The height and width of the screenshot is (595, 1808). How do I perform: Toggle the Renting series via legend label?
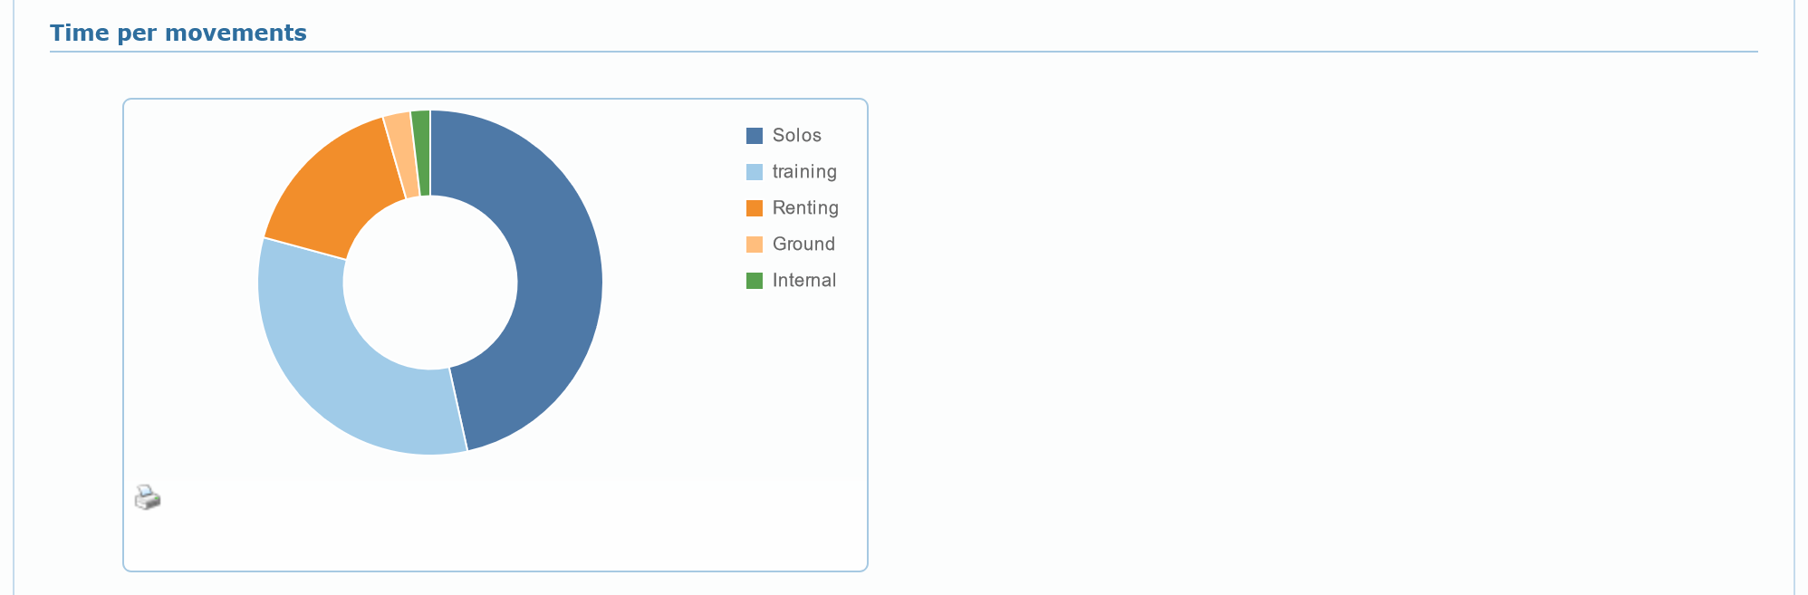pyautogui.click(x=805, y=208)
